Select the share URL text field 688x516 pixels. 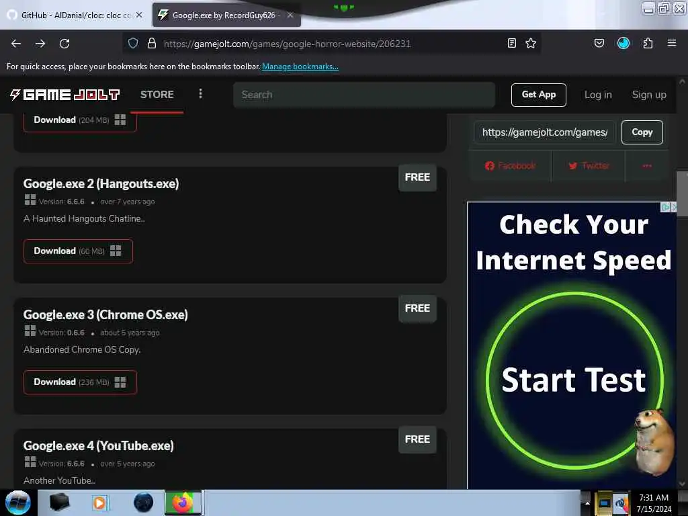pos(545,132)
